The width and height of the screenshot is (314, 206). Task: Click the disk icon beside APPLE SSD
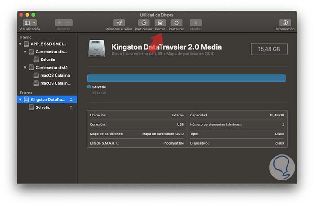tap(26, 44)
